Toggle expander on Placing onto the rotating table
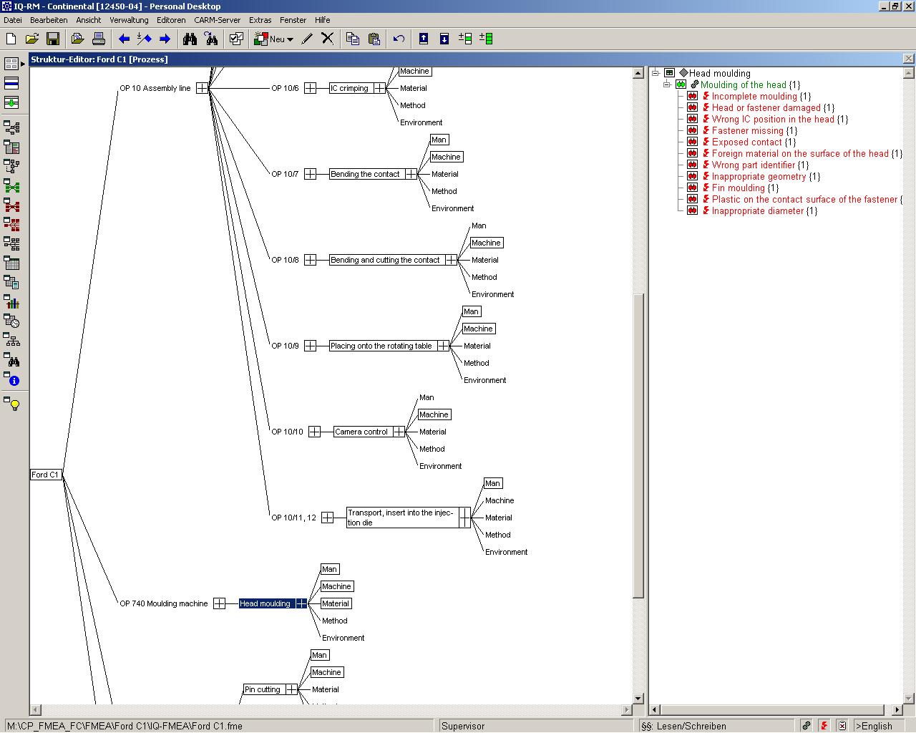Screen dimensions: 916x733 pyautogui.click(x=443, y=346)
